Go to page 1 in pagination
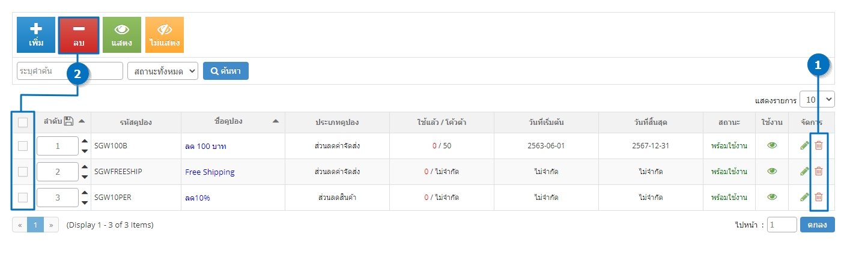This screenshot has height=254, width=847. point(35,225)
